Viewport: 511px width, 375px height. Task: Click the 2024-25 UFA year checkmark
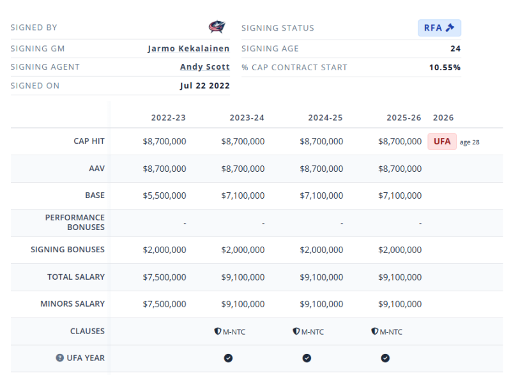point(307,358)
